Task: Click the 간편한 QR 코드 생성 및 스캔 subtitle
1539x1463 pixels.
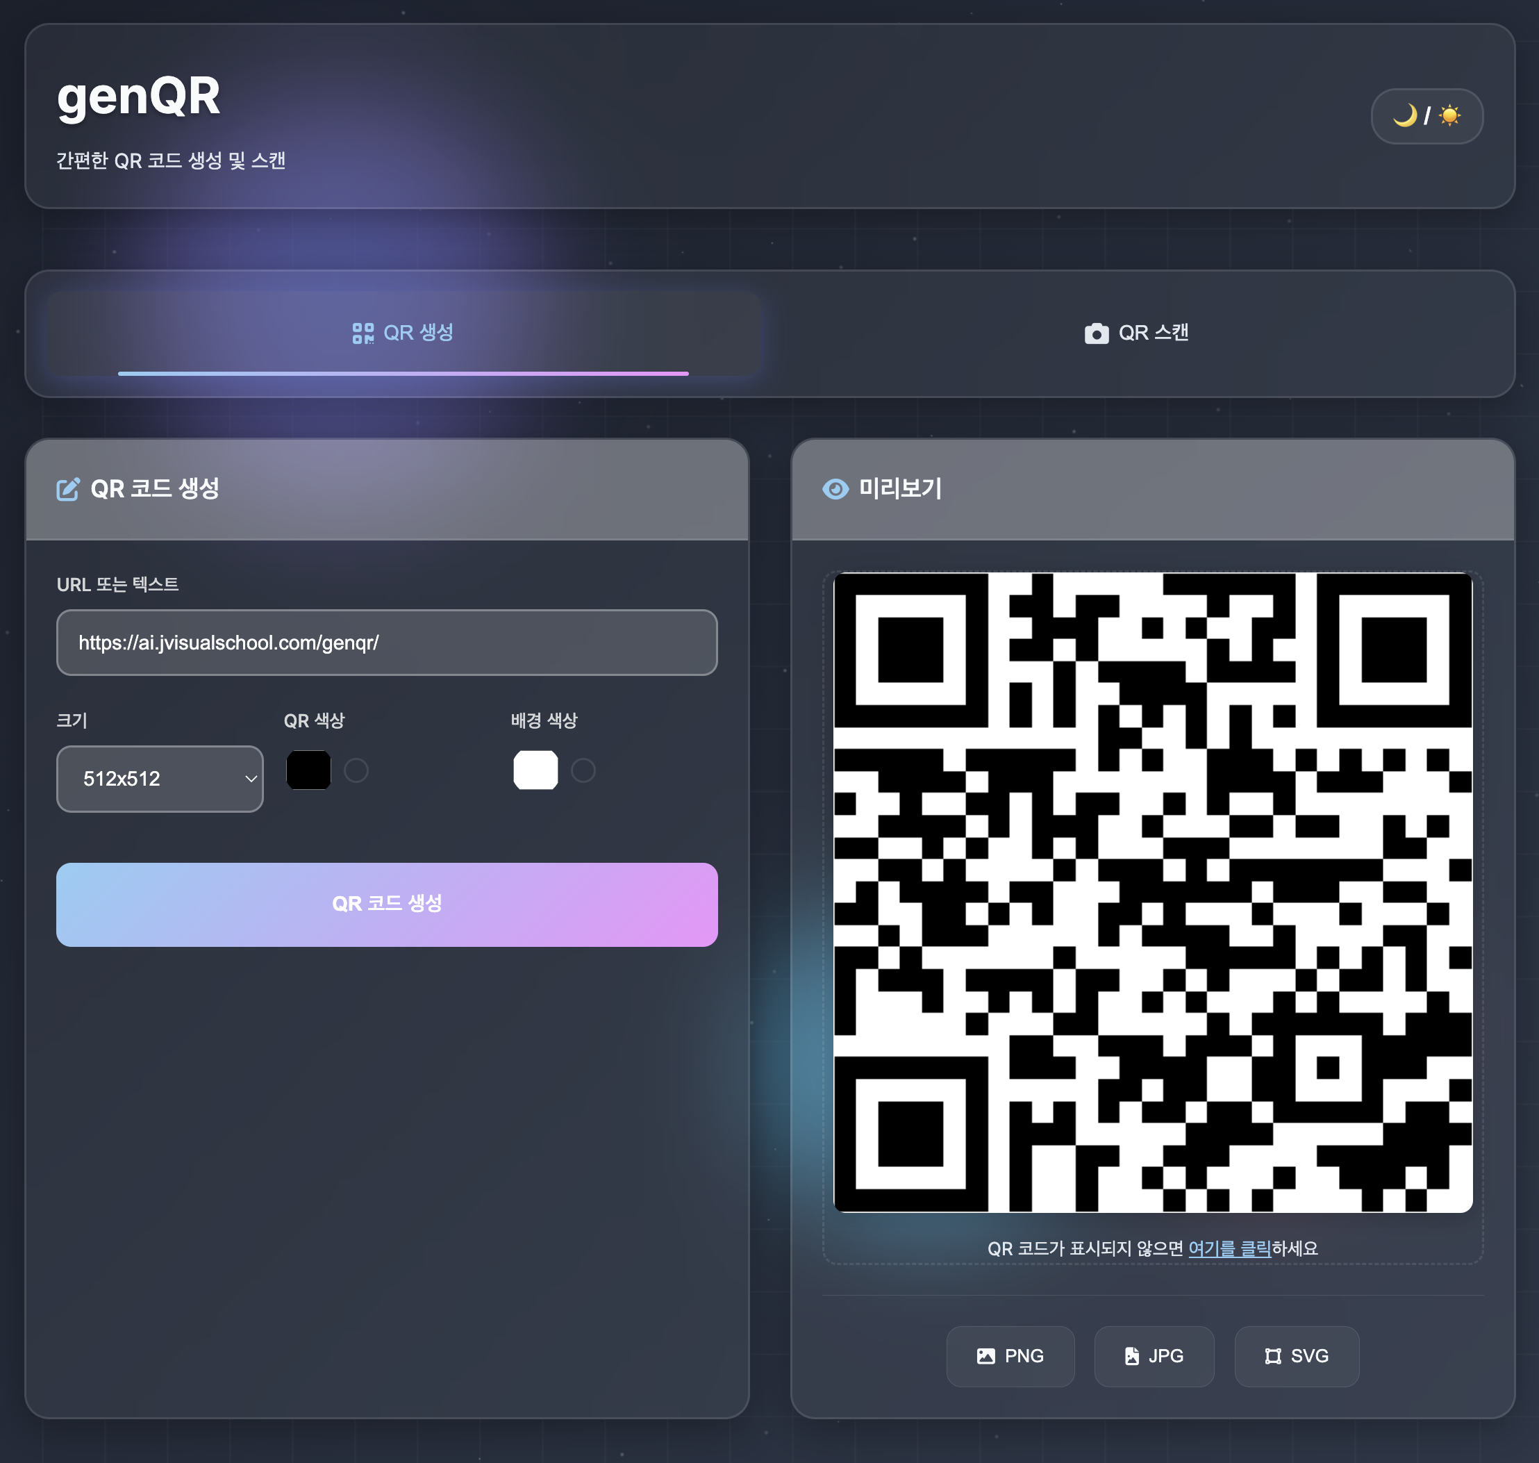Action: [171, 160]
